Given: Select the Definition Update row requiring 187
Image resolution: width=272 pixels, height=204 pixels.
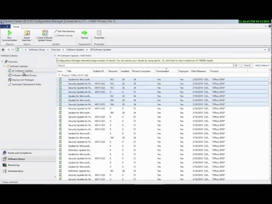Looking at the screenshot, I should (163, 171).
